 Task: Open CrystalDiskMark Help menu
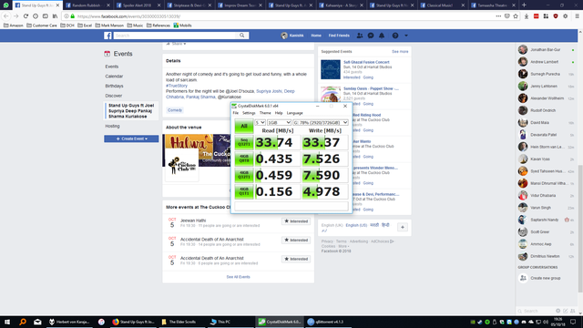pyautogui.click(x=279, y=113)
